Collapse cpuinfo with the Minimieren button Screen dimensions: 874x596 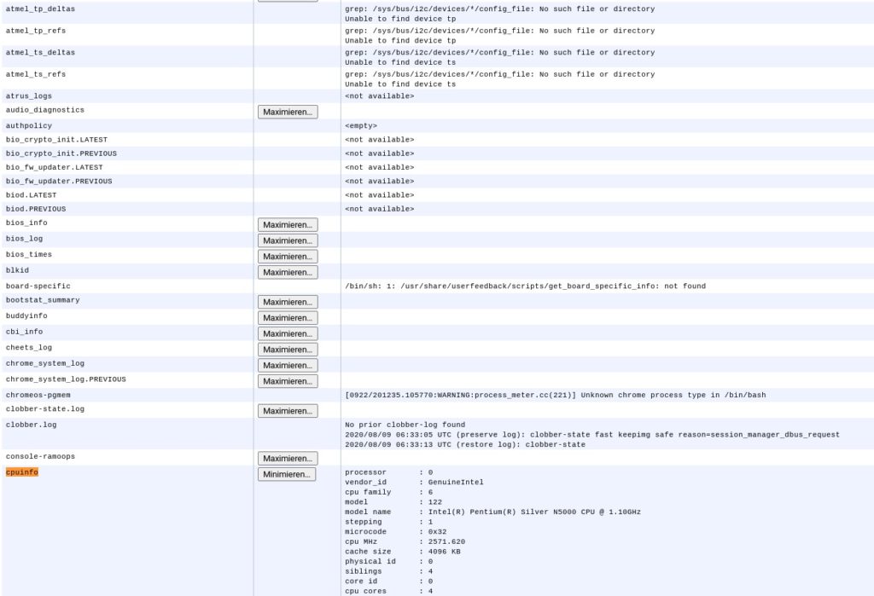pos(287,474)
